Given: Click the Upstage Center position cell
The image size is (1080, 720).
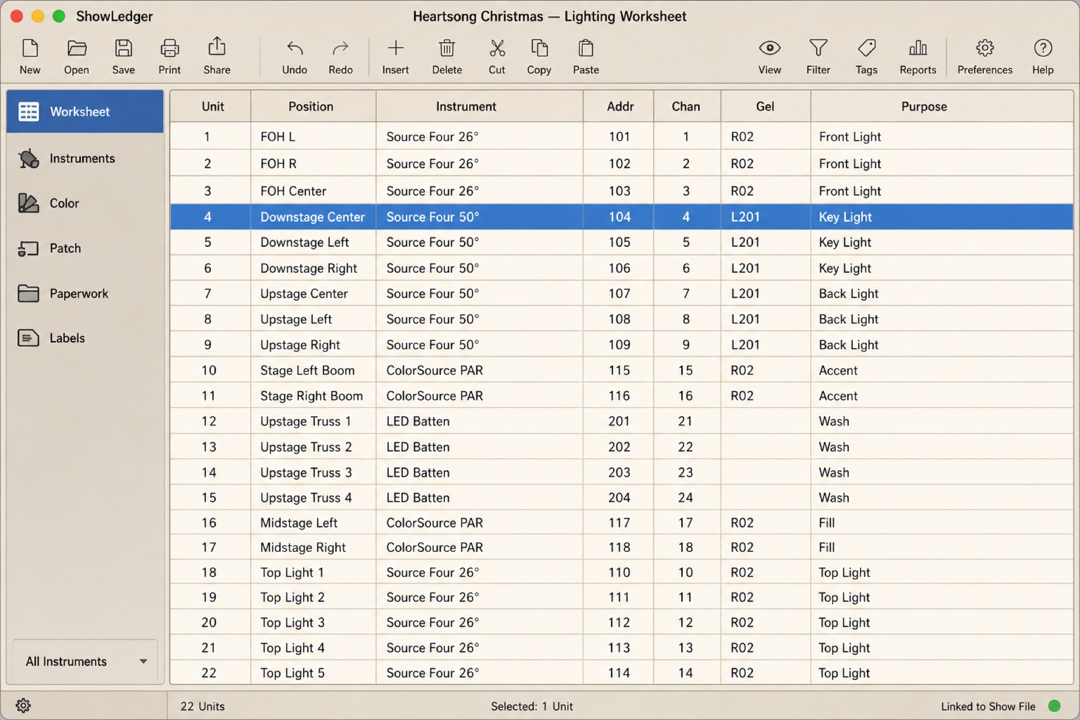Looking at the screenshot, I should pyautogui.click(x=313, y=294).
